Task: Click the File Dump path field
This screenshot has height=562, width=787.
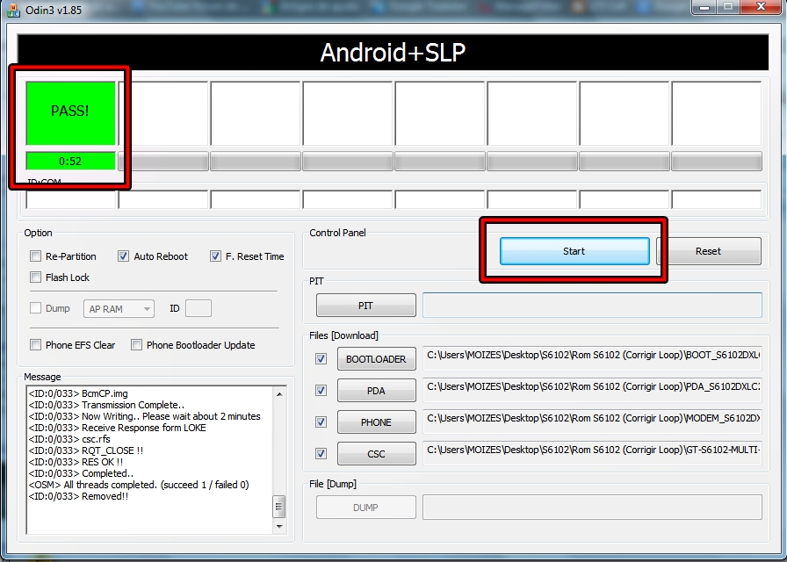Action: [x=592, y=507]
